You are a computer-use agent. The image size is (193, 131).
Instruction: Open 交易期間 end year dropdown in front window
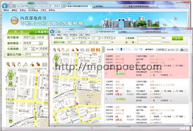(96, 38)
